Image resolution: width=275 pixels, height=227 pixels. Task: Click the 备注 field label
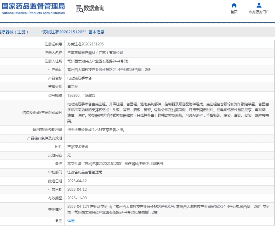(58, 164)
